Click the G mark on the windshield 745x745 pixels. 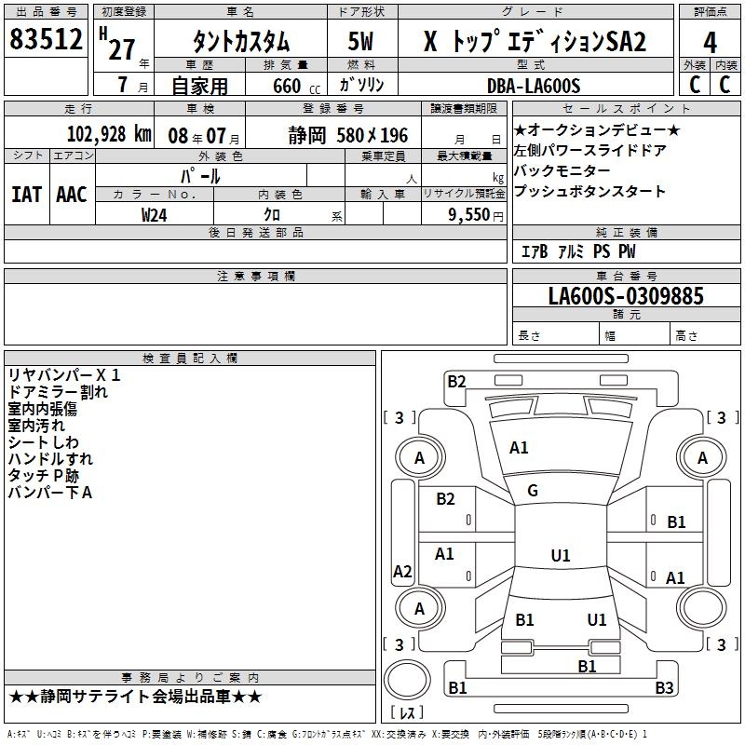pos(533,491)
